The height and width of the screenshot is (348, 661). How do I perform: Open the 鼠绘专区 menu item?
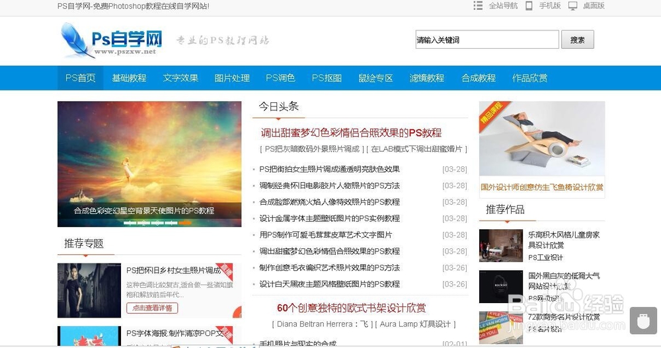pyautogui.click(x=375, y=78)
